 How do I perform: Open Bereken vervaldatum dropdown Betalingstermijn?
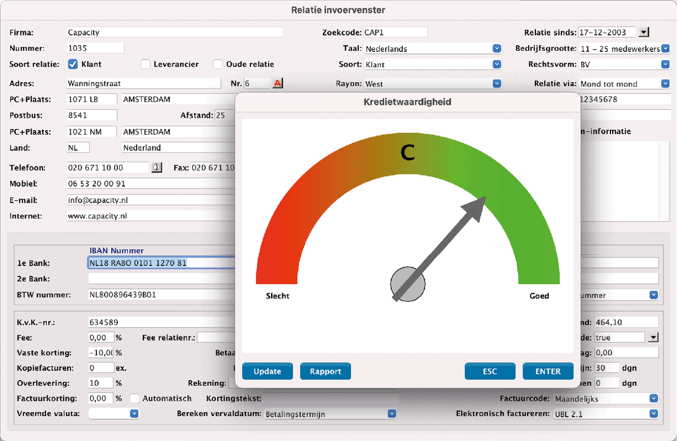(x=330, y=414)
